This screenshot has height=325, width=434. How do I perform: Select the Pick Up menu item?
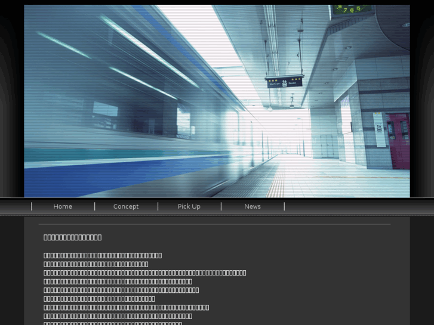[189, 206]
